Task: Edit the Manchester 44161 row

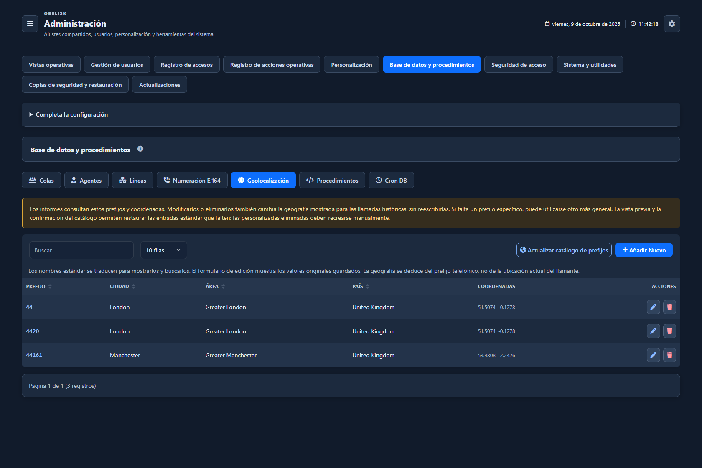Action: (x=654, y=355)
